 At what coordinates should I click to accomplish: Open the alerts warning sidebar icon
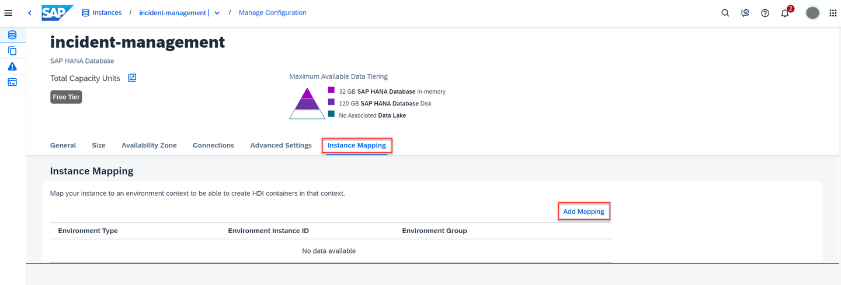[12, 66]
